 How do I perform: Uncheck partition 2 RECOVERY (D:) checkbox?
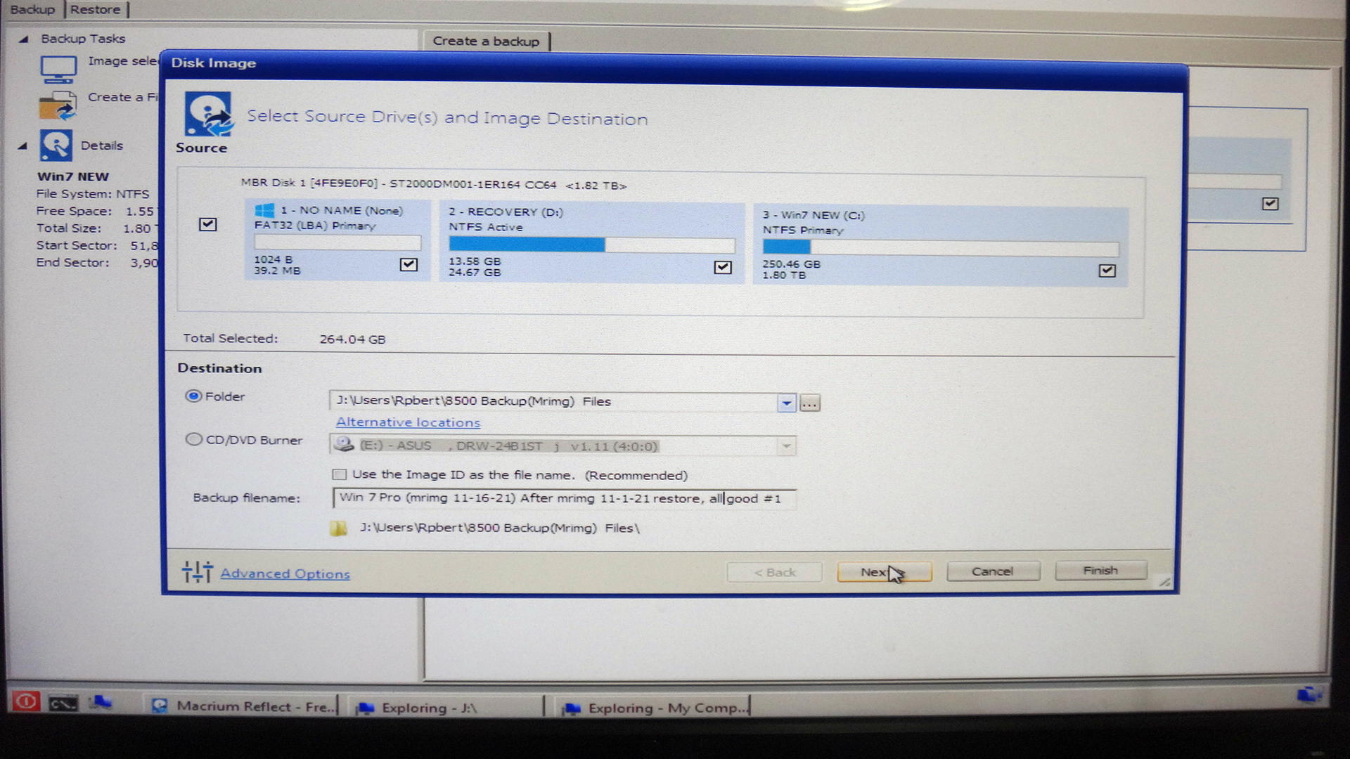pyautogui.click(x=723, y=267)
